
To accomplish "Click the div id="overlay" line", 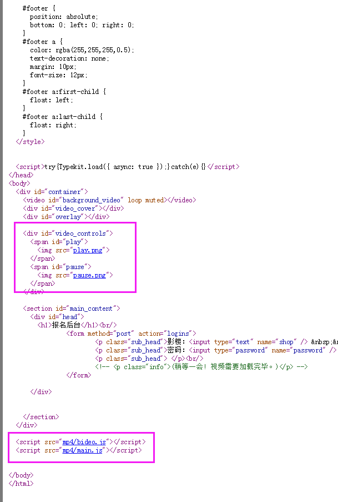I will [66, 217].
